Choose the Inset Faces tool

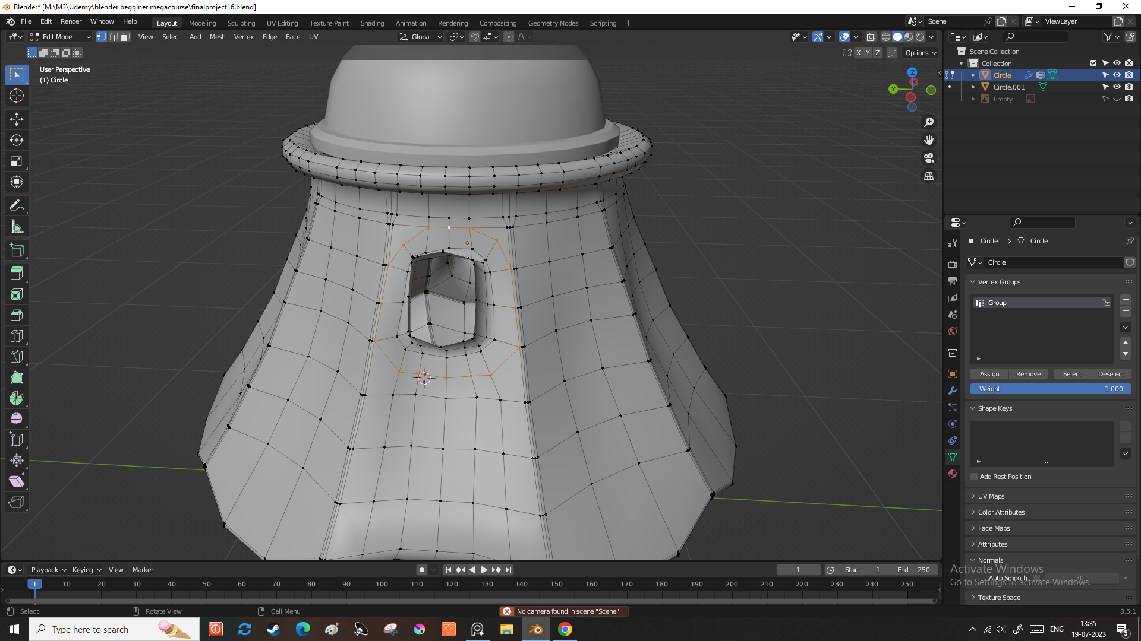tap(17, 294)
